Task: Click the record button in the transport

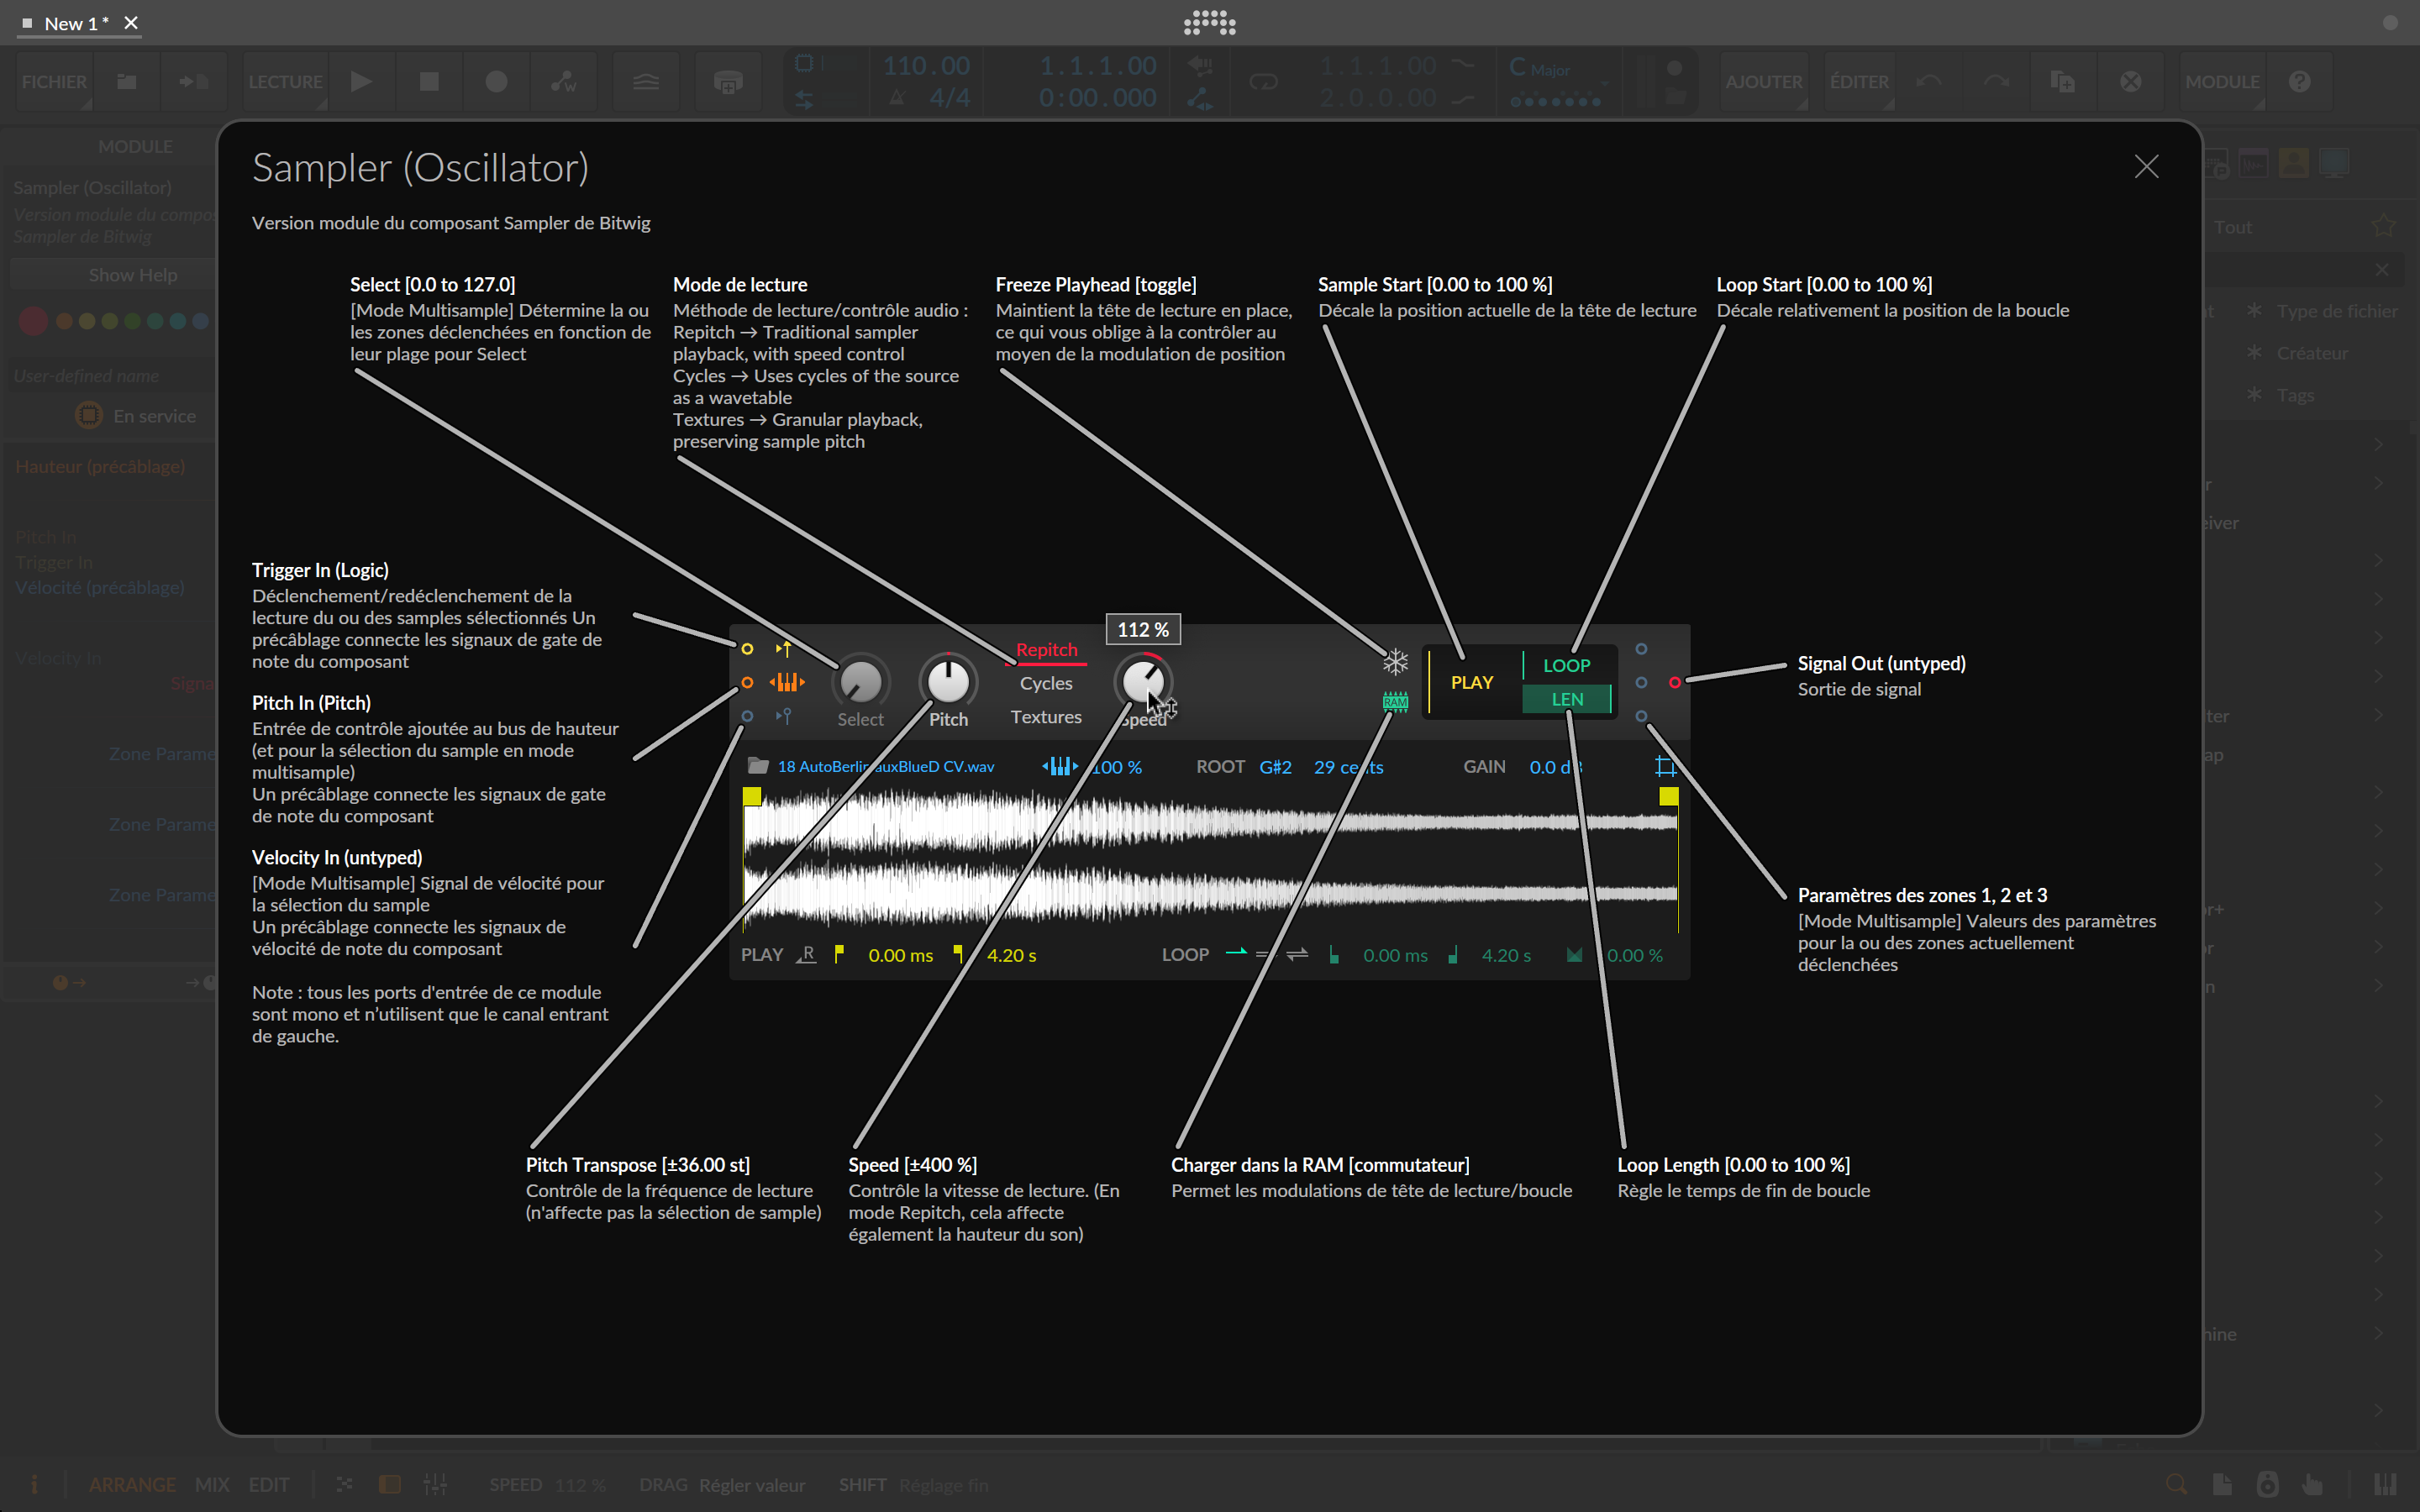Action: [x=495, y=81]
